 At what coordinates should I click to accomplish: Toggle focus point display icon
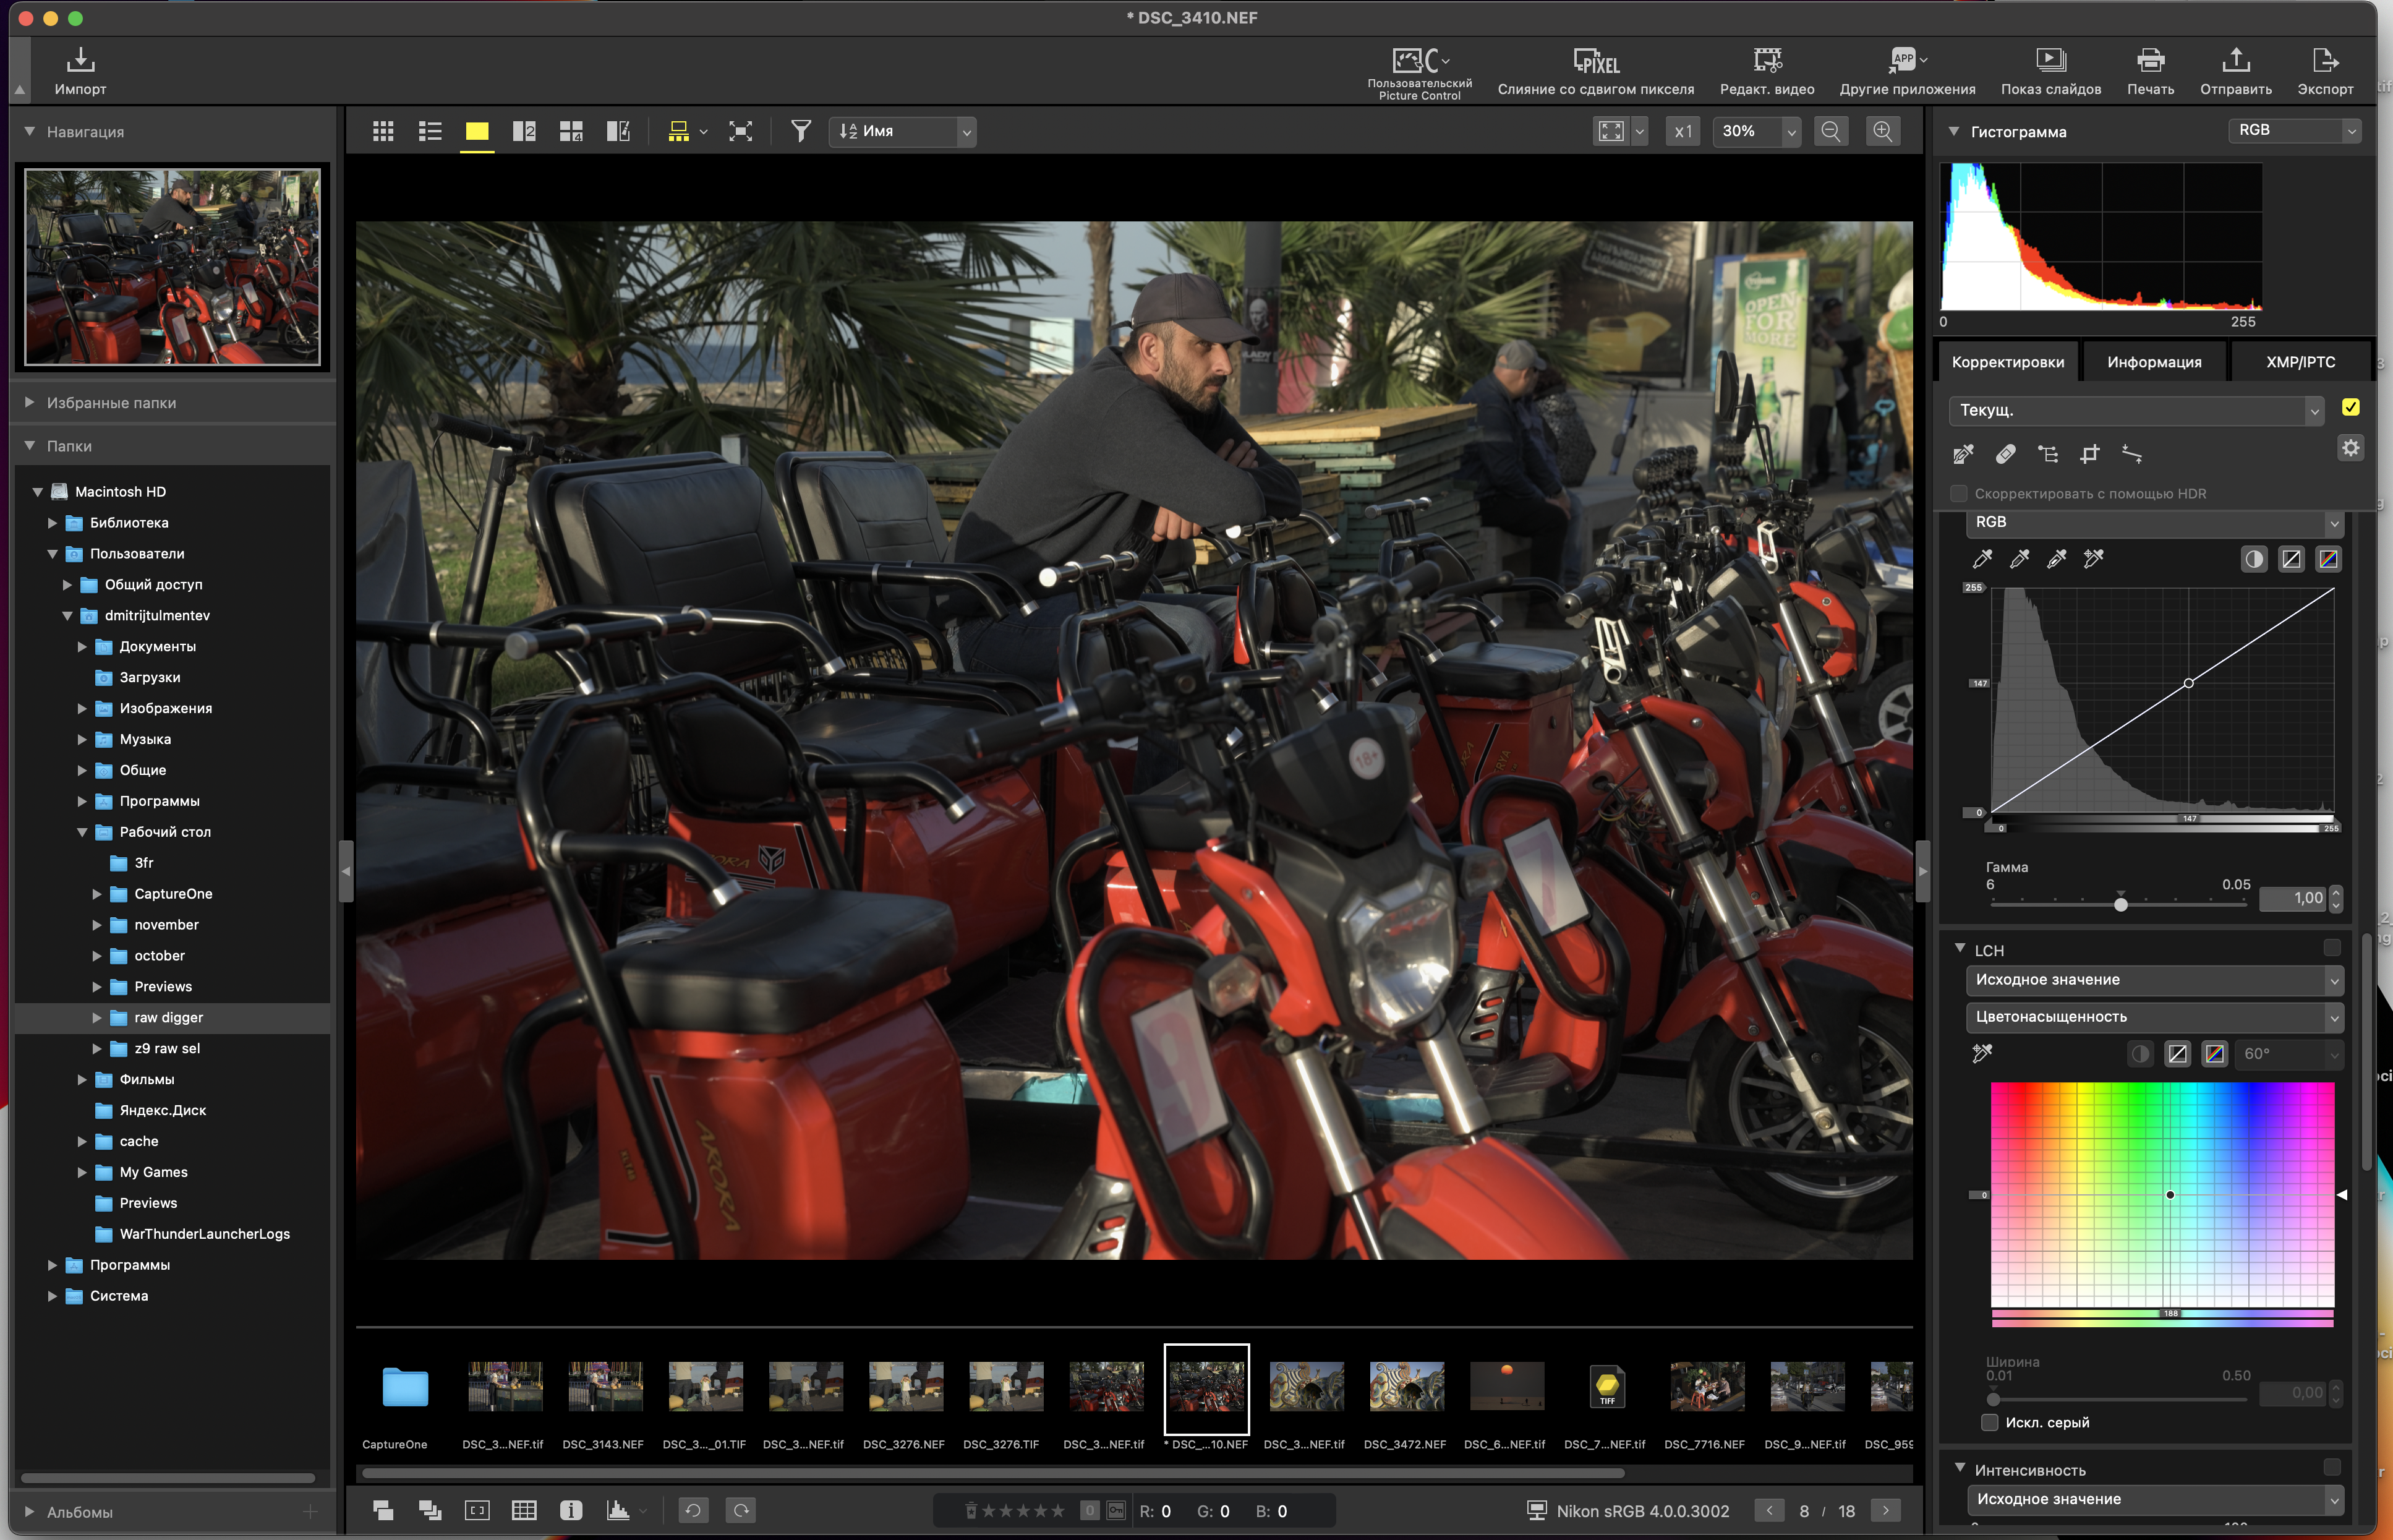[x=477, y=1510]
